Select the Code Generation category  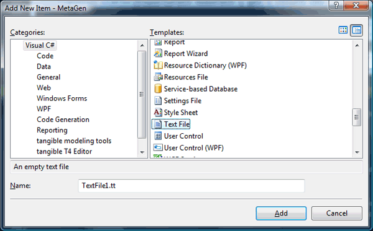pyautogui.click(x=63, y=120)
